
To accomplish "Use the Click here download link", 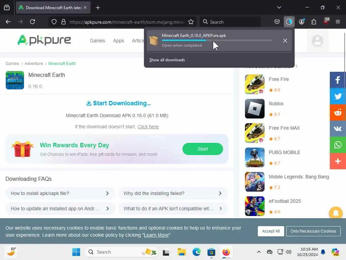I will click(148, 127).
